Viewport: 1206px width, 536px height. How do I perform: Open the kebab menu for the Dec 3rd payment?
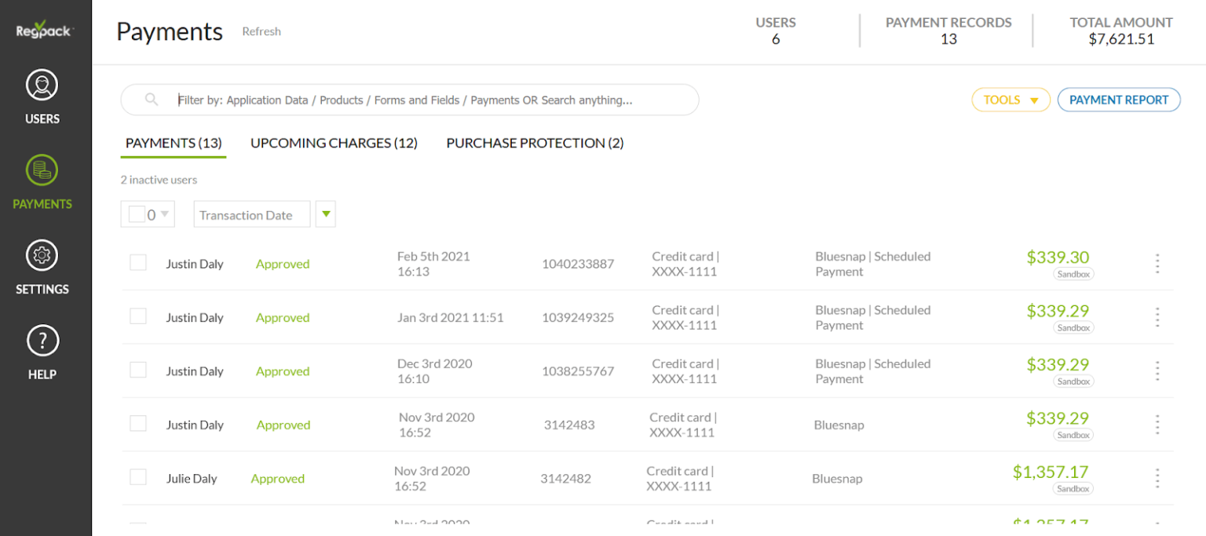[x=1157, y=371]
